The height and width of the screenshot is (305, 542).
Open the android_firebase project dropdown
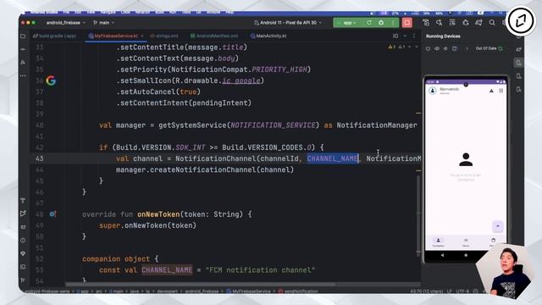tap(66, 23)
